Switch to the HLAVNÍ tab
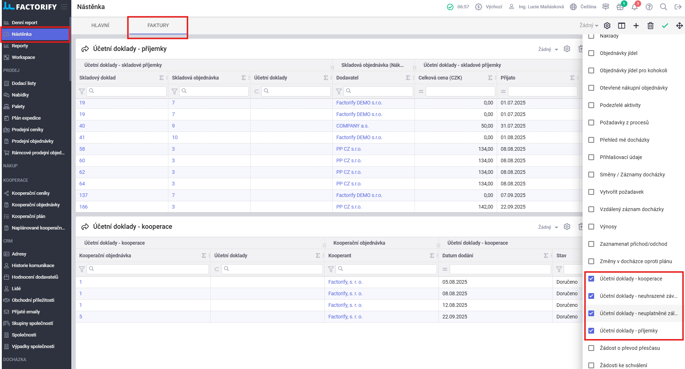 [x=100, y=25]
